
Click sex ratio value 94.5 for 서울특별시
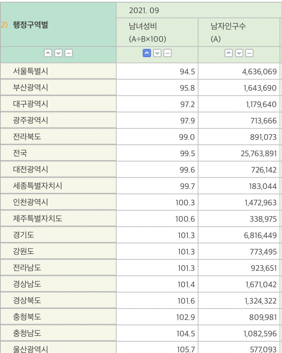[x=187, y=72]
